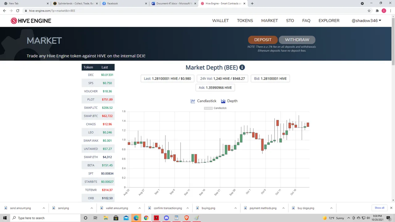Image resolution: width=395 pixels, height=222 pixels.
Task: Select the STARBITS token row
Action: 98,182
